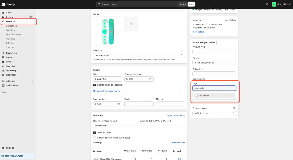Go to Analytics in the sidebar

point(11,66)
